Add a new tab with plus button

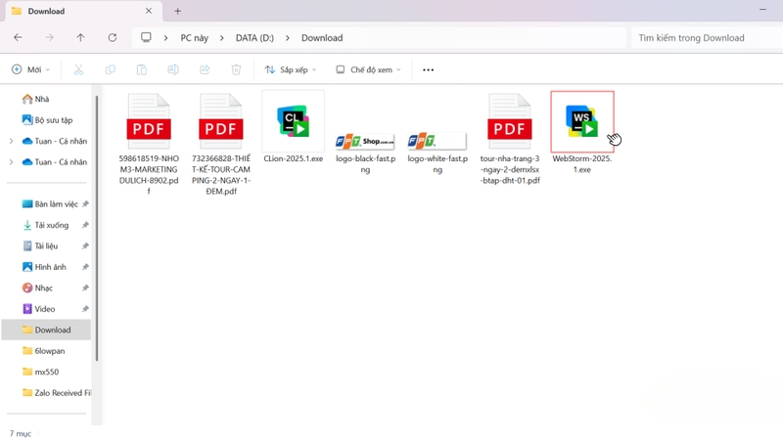point(177,12)
